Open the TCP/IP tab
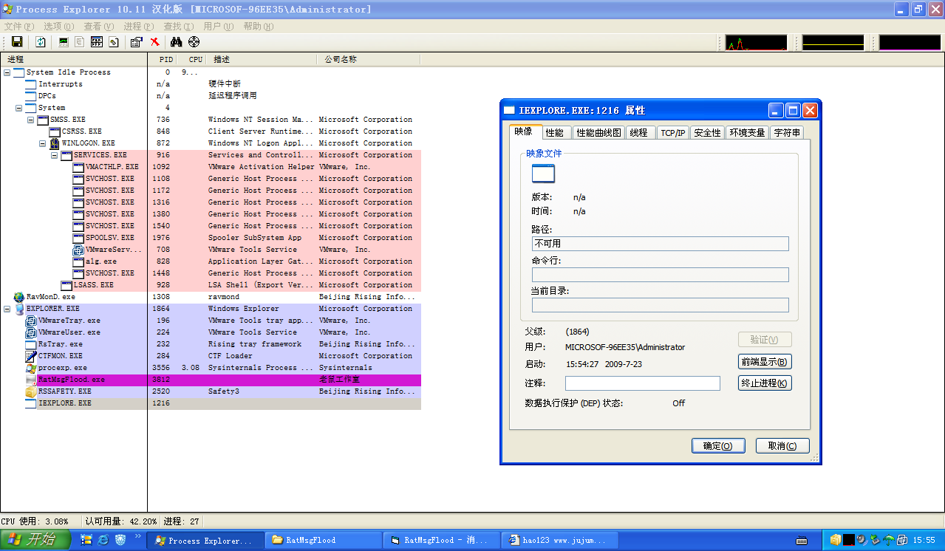The image size is (945, 551). (672, 133)
